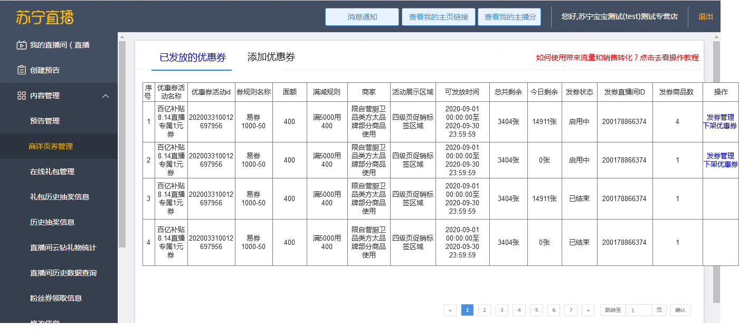The width and height of the screenshot is (739, 333).
Task: Open 礼包历史抽奖信息 submenu item
Action: click(x=59, y=197)
